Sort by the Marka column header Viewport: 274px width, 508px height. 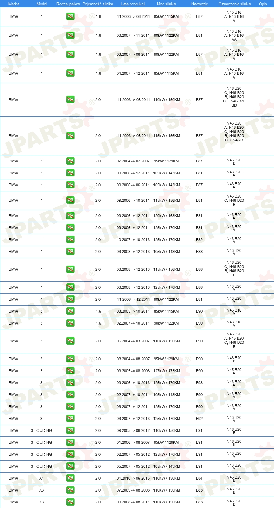click(14, 4)
